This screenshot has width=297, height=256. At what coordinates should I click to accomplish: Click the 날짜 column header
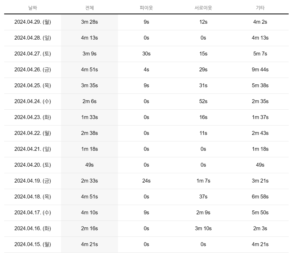[33, 8]
